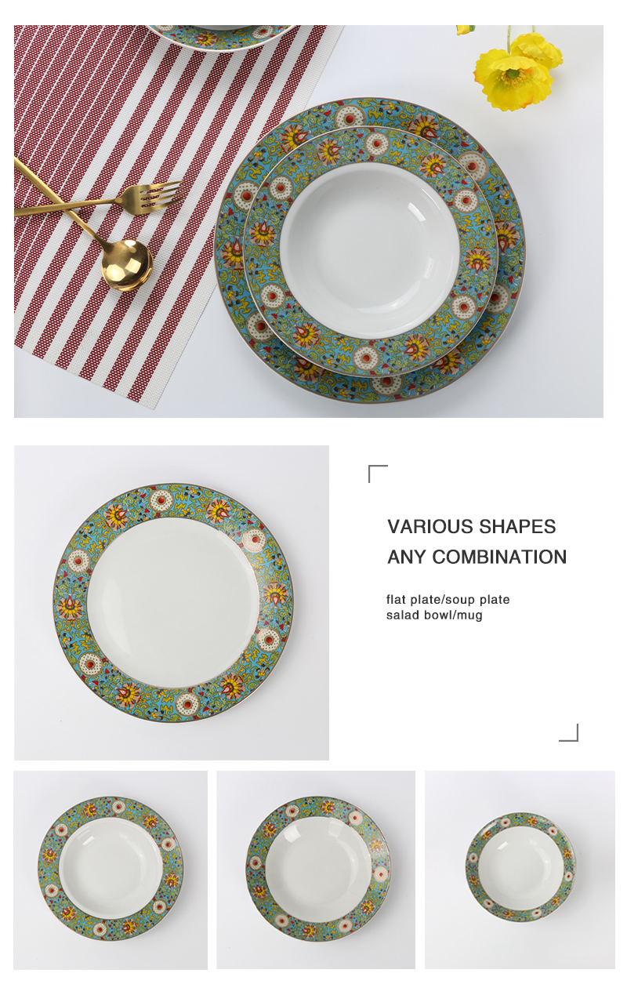
Task: Click the flat plate/soup plate text
Action: (448, 599)
